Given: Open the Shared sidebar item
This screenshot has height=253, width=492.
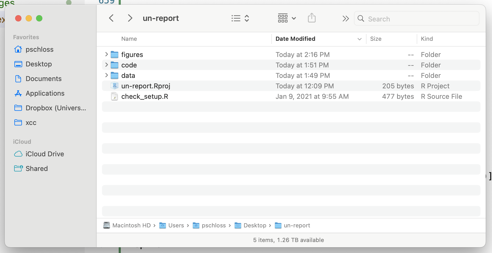Looking at the screenshot, I should 37,169.
